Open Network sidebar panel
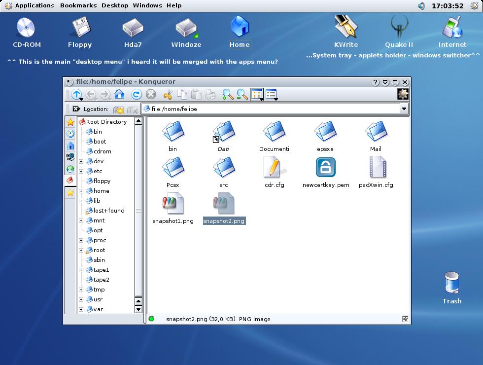This screenshot has width=483, height=365. 70,157
